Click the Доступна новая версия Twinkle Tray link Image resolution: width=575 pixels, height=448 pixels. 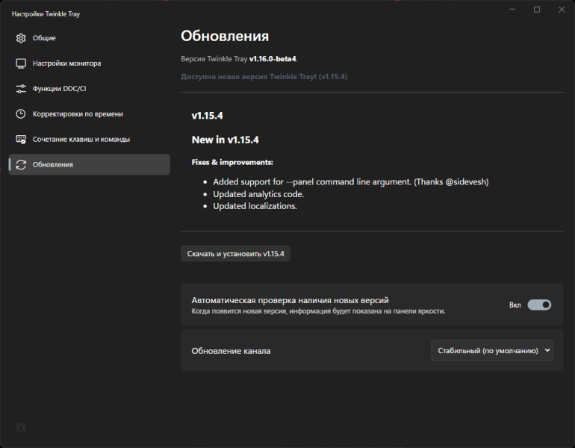pos(264,77)
